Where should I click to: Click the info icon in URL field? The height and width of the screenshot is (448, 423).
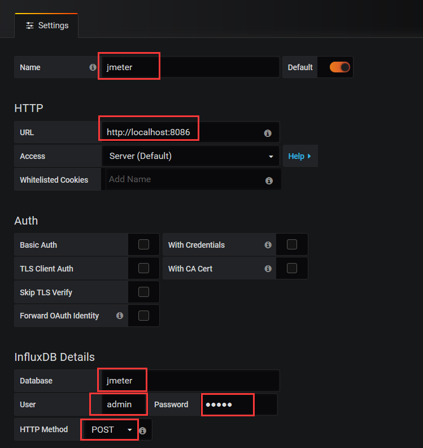(x=268, y=133)
